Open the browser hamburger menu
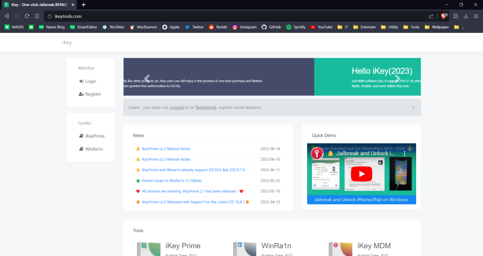The image size is (483, 256). coord(476,16)
